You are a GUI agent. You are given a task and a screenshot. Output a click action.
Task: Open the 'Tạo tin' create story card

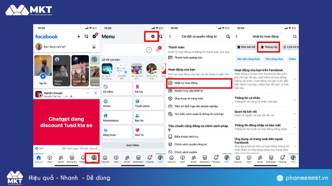pyautogui.click(x=43, y=71)
